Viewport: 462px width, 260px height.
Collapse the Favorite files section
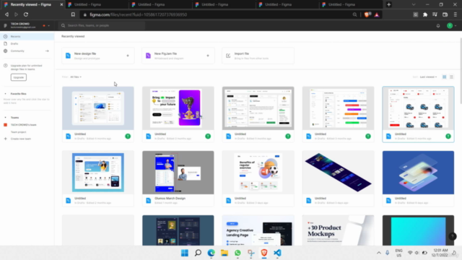(5, 94)
